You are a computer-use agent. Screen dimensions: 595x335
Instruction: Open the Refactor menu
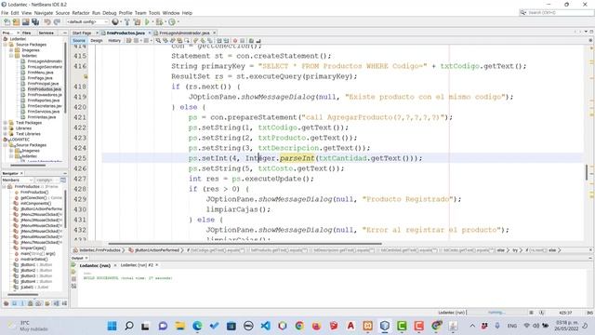pos(81,13)
